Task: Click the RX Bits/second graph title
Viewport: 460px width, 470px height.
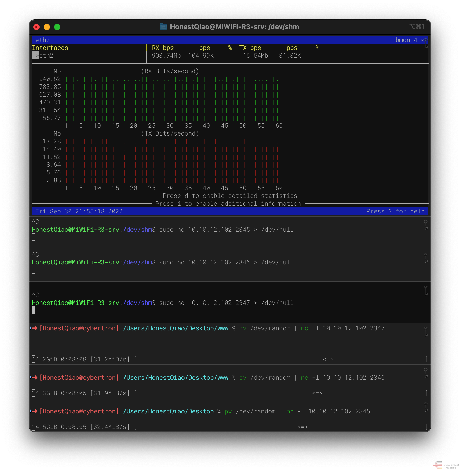Action: click(170, 71)
